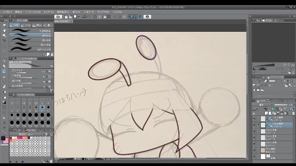The width and height of the screenshot is (296, 166).
Task: Open the レイヤー (Layer) menu
Action: [x=49, y=12]
